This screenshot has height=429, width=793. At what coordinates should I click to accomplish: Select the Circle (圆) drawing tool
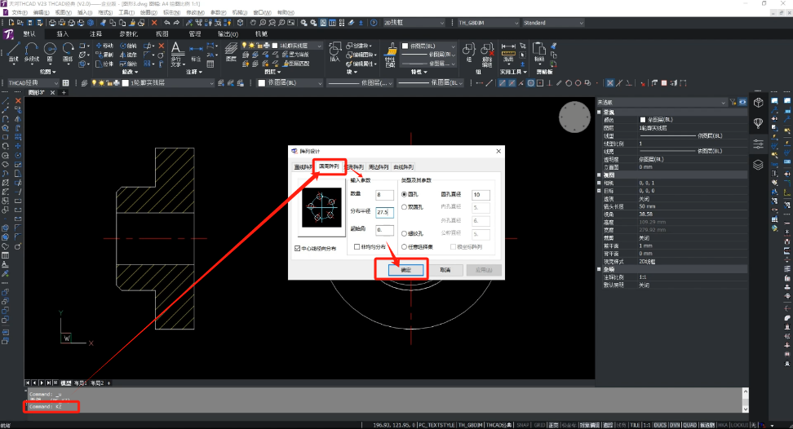click(x=50, y=52)
